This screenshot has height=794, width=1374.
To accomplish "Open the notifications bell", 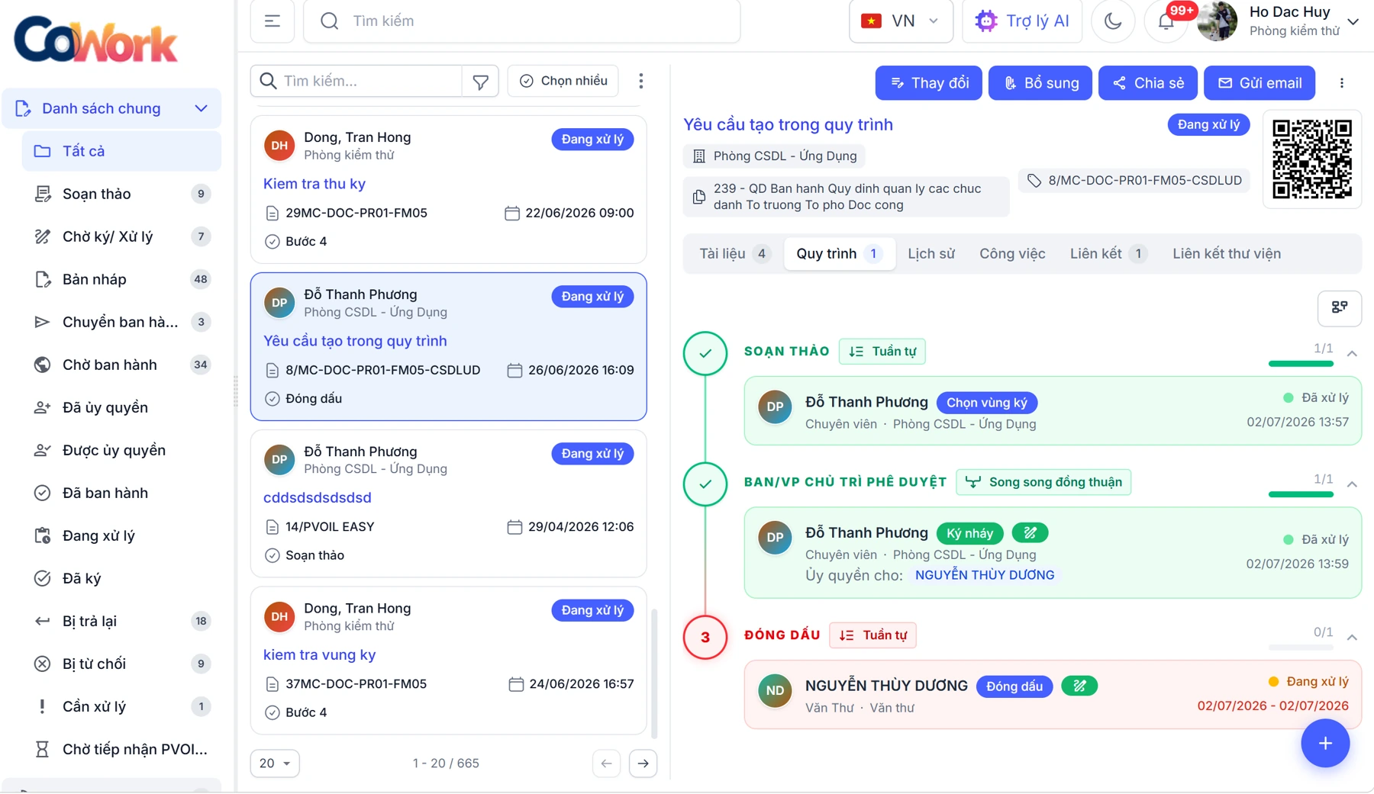I will [1166, 21].
